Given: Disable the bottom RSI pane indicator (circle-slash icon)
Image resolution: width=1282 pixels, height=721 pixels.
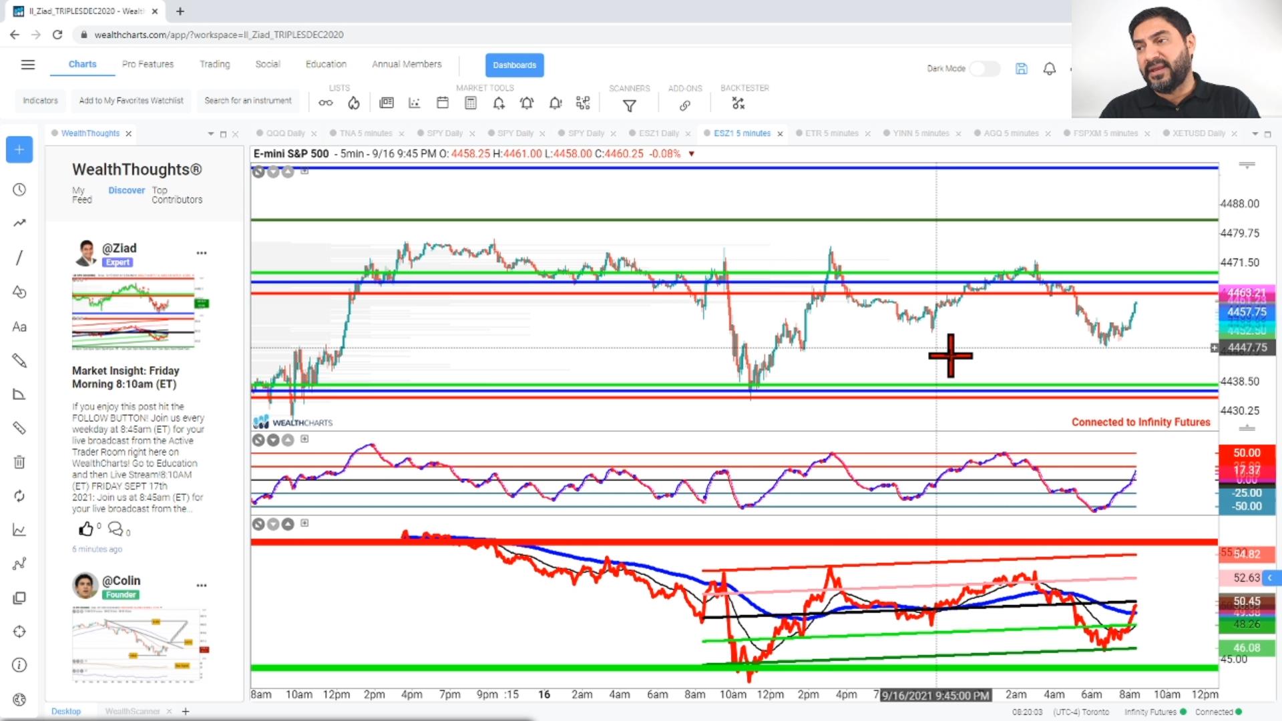Looking at the screenshot, I should point(258,524).
